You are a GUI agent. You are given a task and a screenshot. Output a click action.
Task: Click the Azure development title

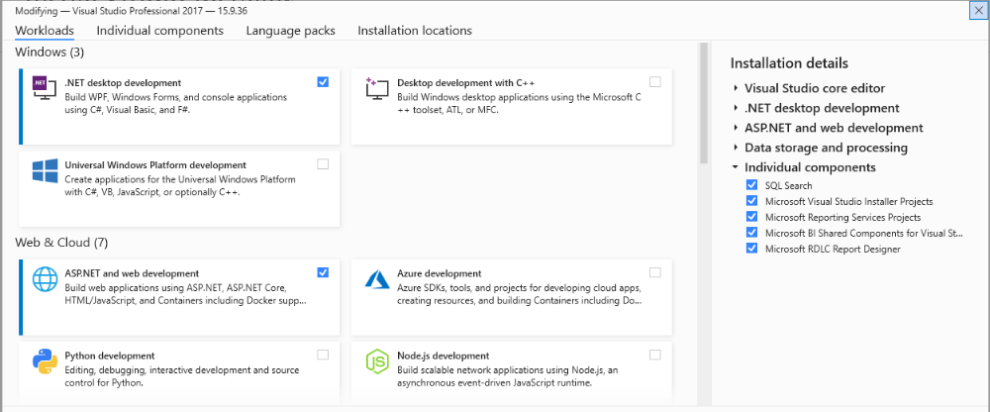coord(440,273)
